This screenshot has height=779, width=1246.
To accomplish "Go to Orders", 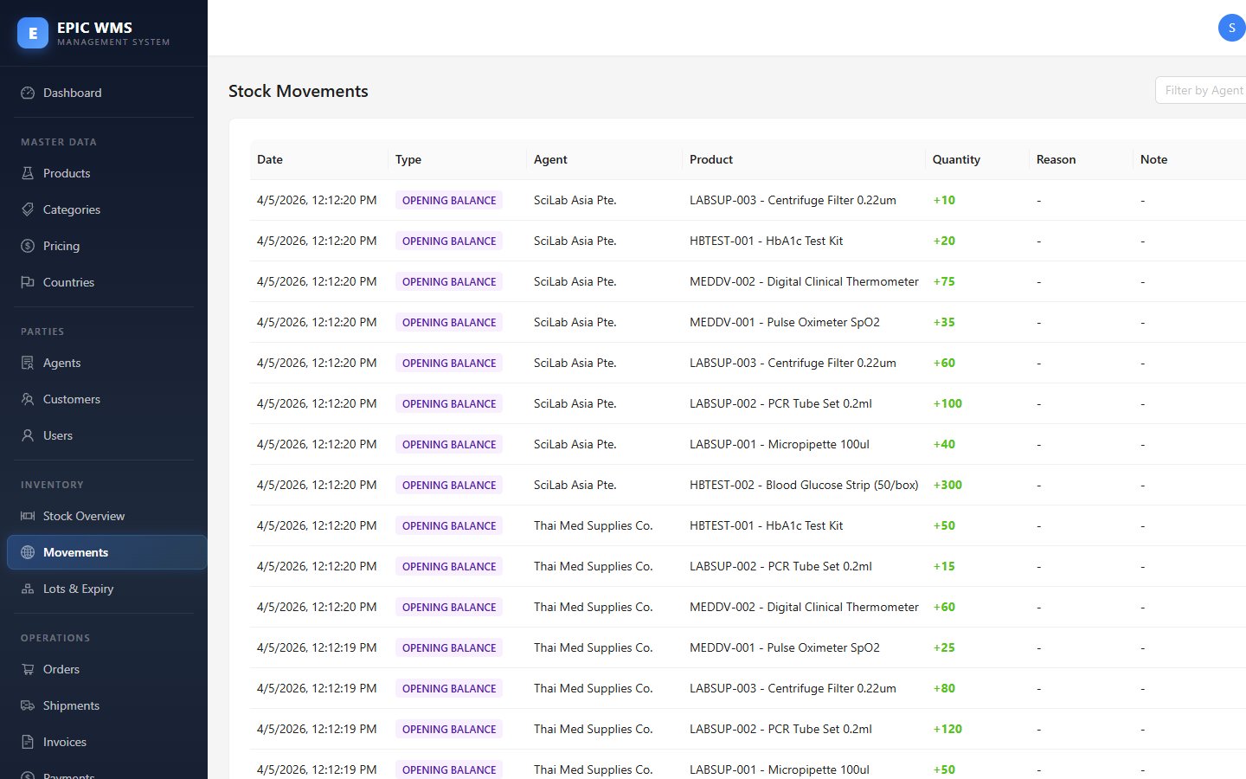I will pyautogui.click(x=107, y=669).
